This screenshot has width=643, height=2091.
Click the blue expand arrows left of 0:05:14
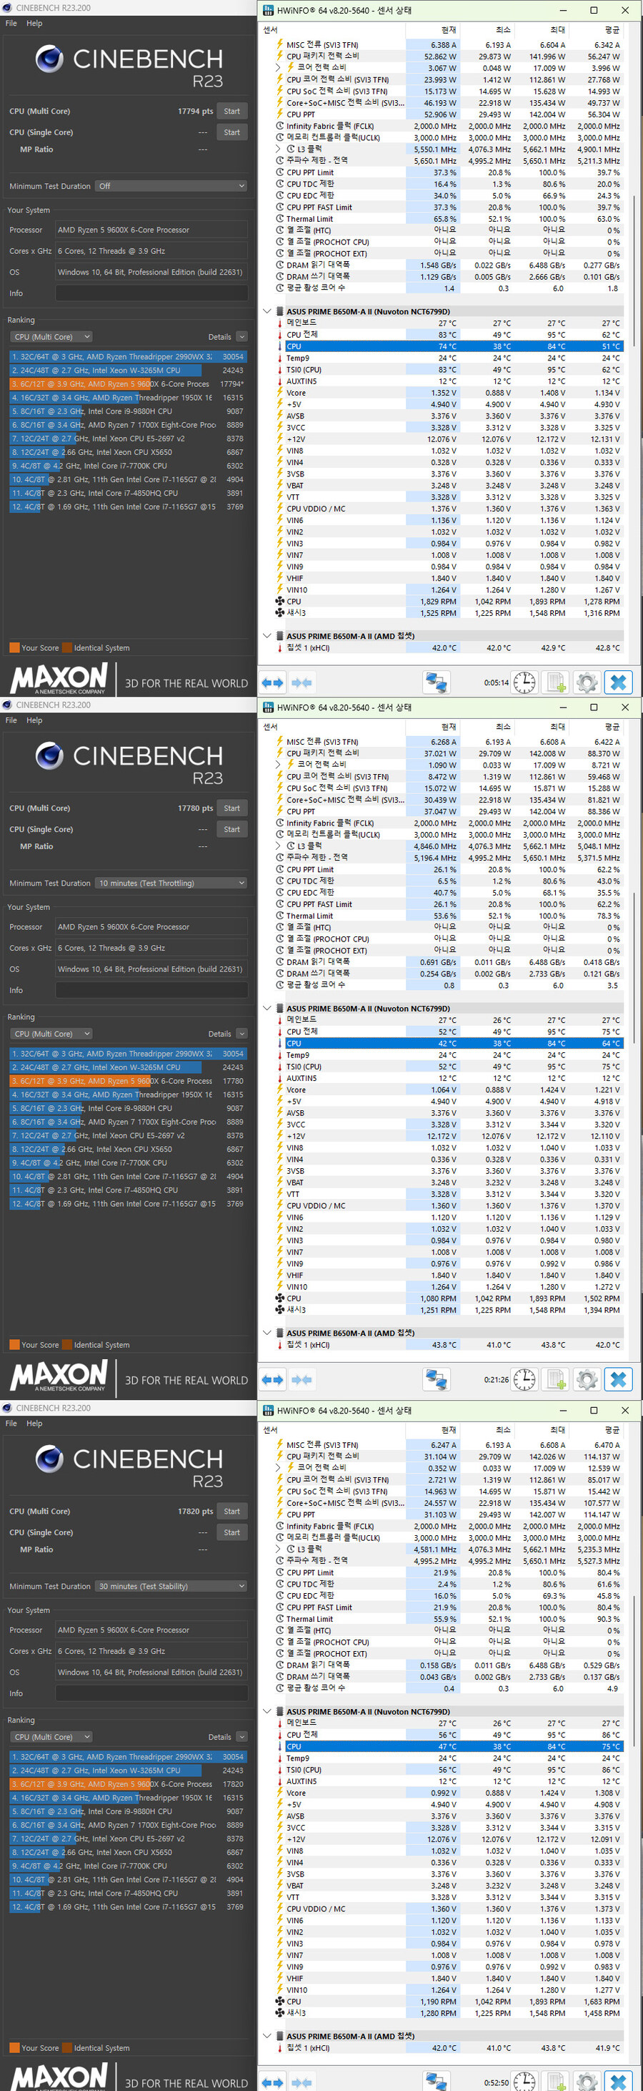point(272,682)
